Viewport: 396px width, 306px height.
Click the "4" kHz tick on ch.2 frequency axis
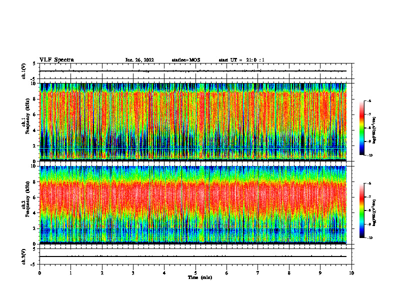tap(35, 213)
